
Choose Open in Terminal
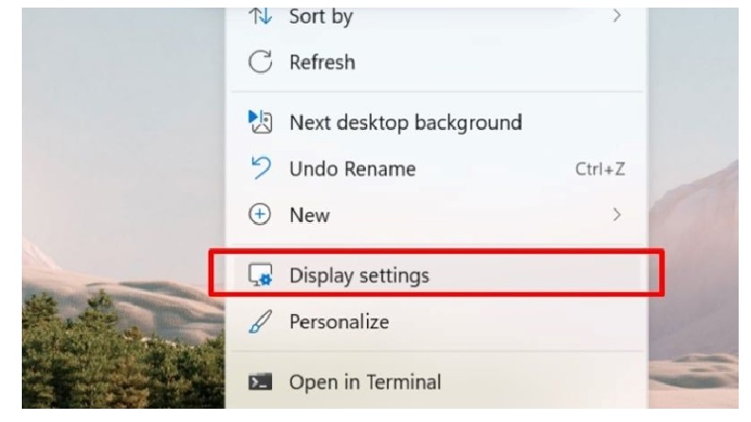[365, 383]
